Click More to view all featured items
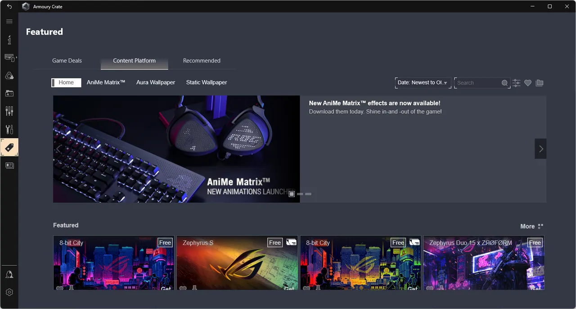This screenshot has width=576, height=309. click(531, 226)
